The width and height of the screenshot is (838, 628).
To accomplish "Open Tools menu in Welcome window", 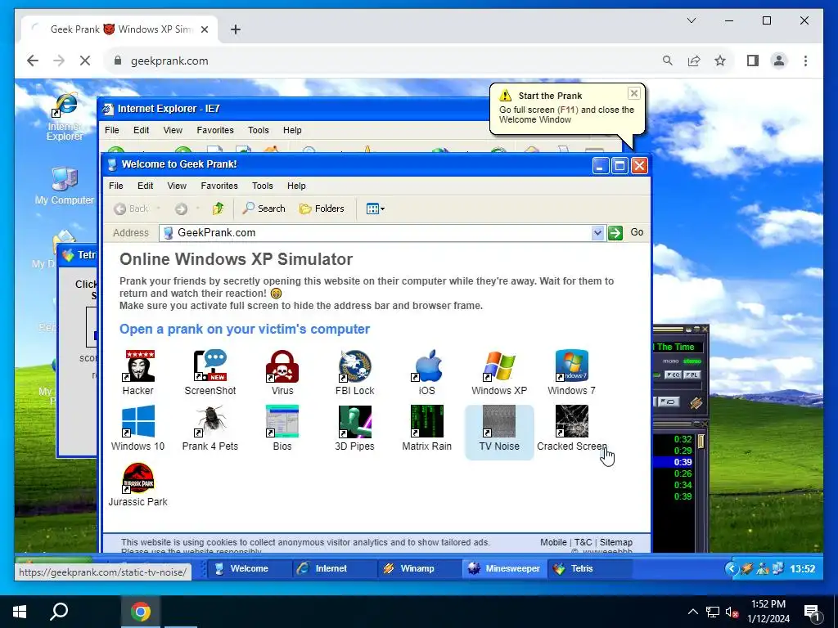I will (x=263, y=186).
